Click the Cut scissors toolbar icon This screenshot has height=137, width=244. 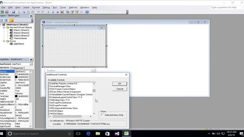coord(19,12)
